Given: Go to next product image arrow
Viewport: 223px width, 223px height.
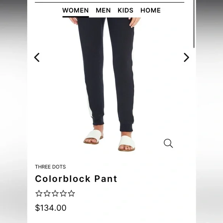Looking at the screenshot, I should point(186,57).
